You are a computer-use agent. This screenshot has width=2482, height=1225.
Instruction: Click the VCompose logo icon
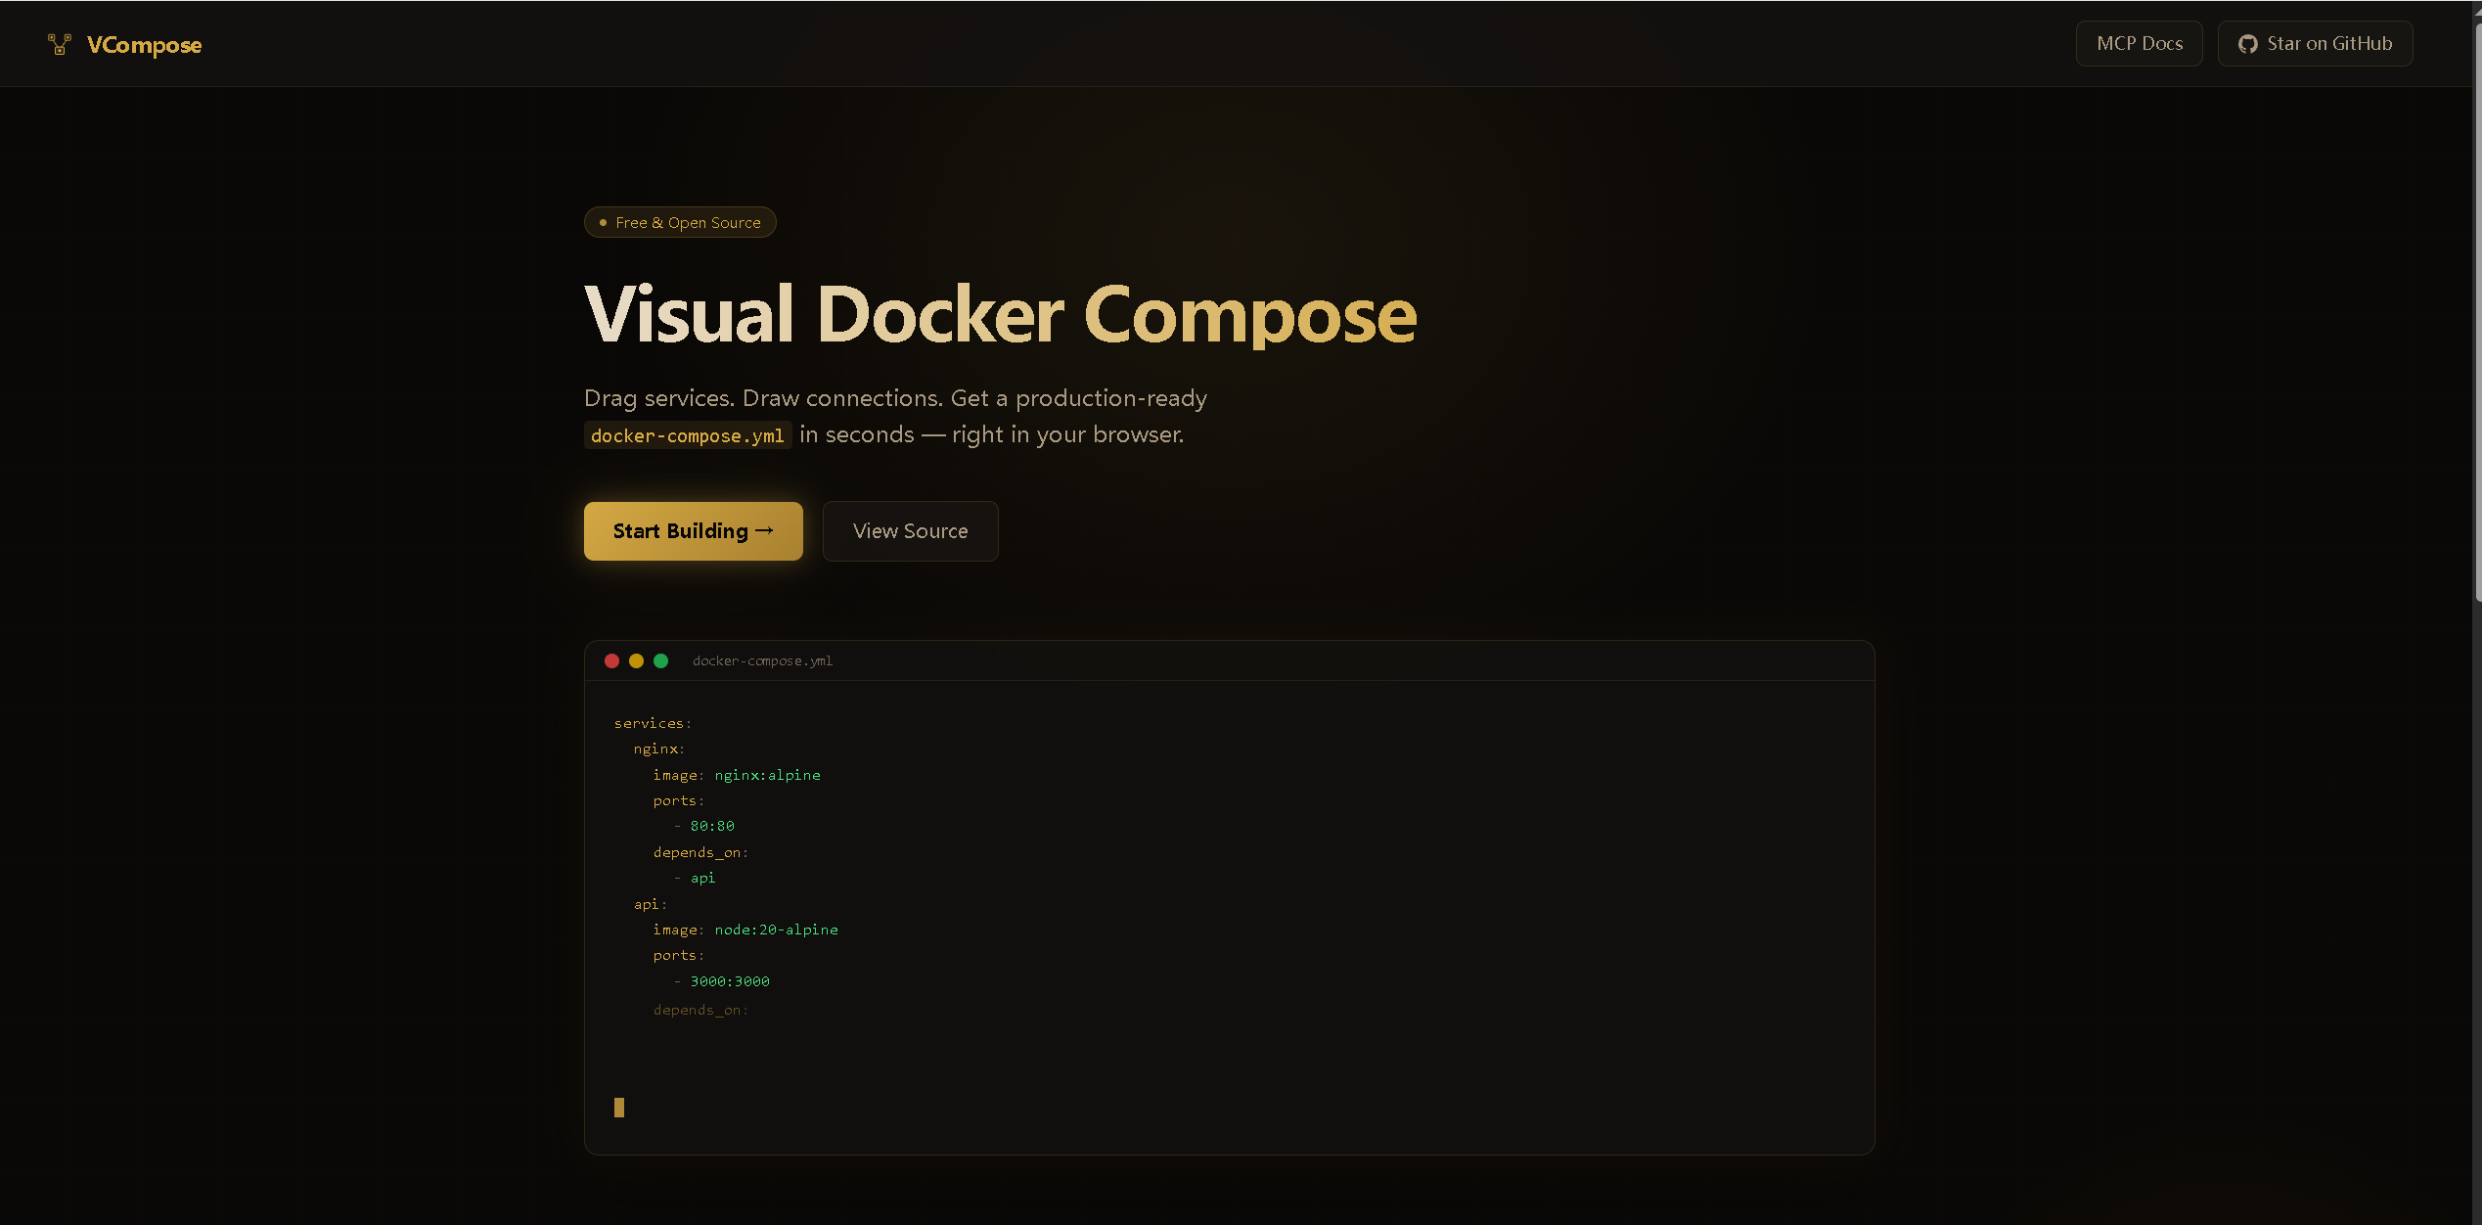60,44
